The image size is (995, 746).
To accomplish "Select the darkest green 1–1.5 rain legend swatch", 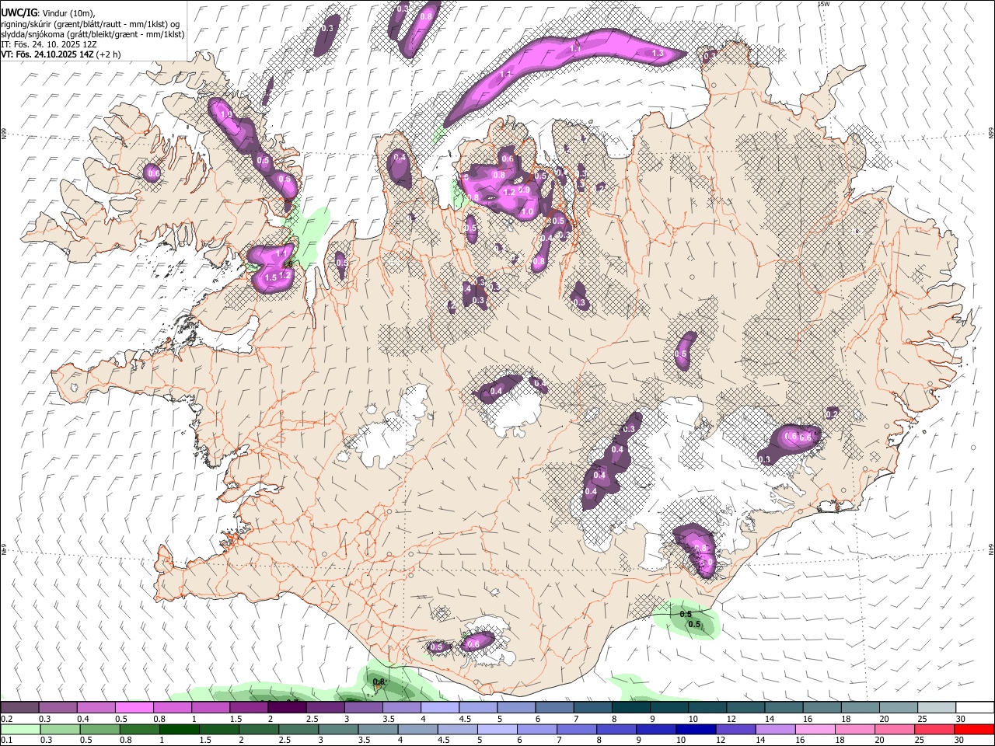I will click(x=179, y=729).
